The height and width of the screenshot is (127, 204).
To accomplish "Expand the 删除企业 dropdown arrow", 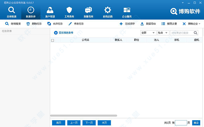I will [200, 24].
